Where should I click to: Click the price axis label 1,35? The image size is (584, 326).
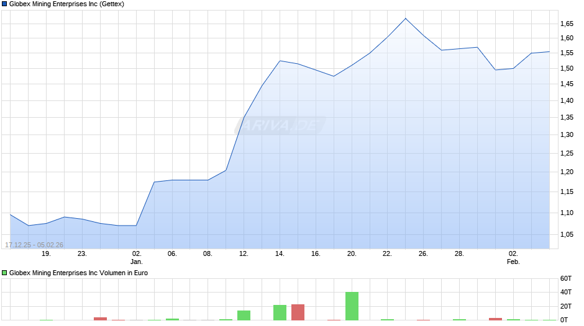567,118
